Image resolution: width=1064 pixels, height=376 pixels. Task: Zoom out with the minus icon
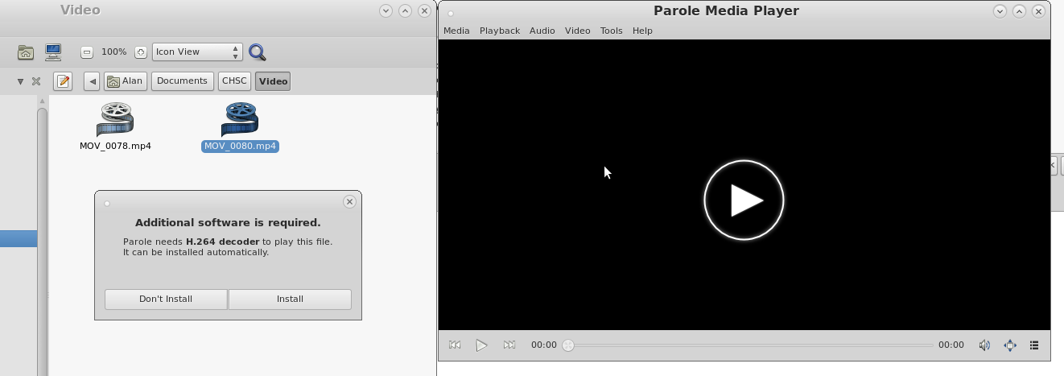[x=87, y=52]
